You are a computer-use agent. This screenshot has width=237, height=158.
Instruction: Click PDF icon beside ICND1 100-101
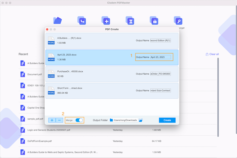point(23,86)
